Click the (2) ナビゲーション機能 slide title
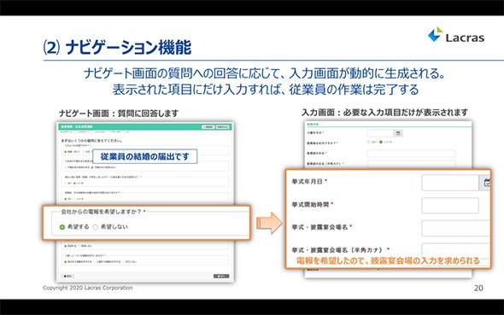The image size is (504, 315). pos(117,48)
